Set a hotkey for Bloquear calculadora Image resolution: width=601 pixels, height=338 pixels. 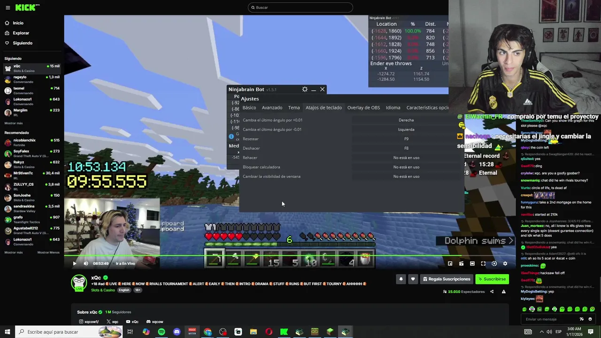[x=406, y=167]
